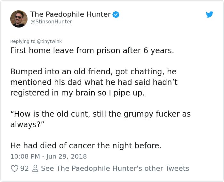The image size is (224, 182).
Task: Click the "First home leave from prison" sentence
Action: pyautogui.click(x=92, y=51)
